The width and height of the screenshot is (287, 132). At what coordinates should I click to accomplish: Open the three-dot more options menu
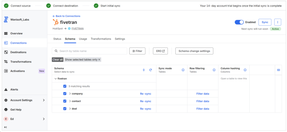(x=278, y=22)
